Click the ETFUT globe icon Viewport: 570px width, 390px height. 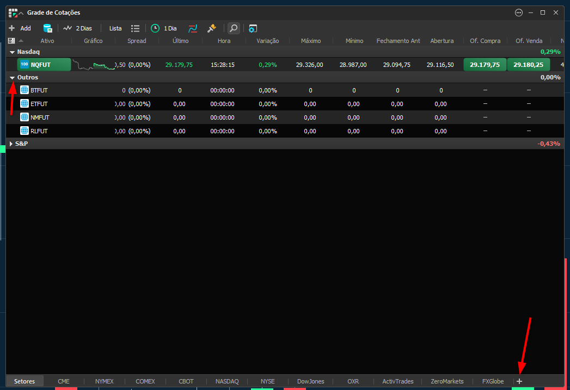click(24, 104)
